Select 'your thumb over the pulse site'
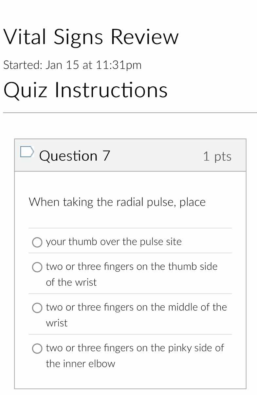The width and height of the screenshot is (257, 395). coord(37,242)
